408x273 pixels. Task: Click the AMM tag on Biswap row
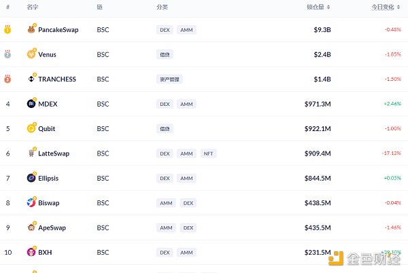(165, 202)
